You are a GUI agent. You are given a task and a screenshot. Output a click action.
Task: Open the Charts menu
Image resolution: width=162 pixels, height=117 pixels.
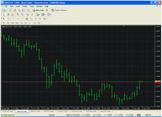25,6
